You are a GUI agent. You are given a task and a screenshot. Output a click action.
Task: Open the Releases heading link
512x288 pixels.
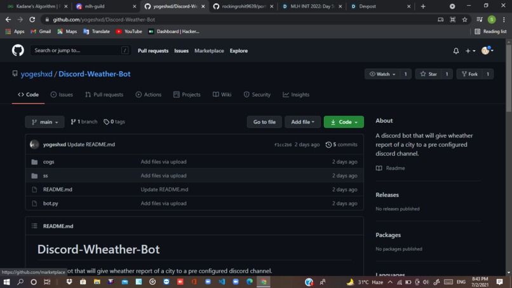coord(387,195)
